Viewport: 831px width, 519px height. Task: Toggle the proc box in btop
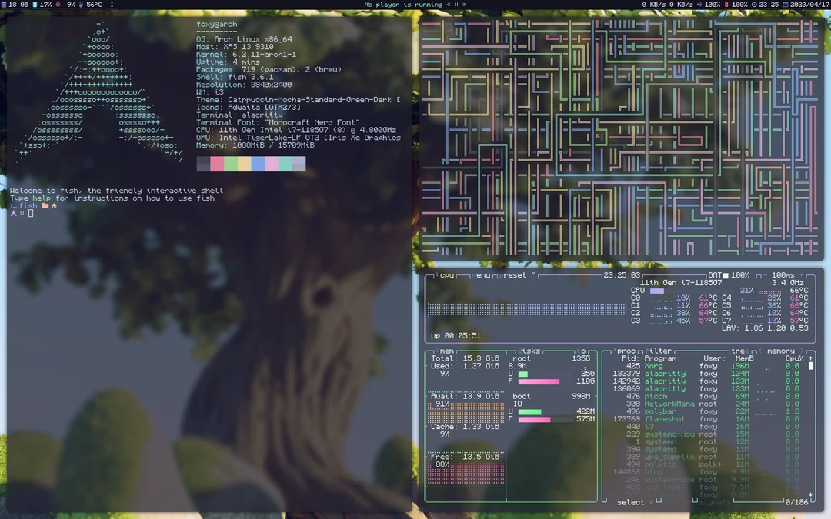coord(626,351)
